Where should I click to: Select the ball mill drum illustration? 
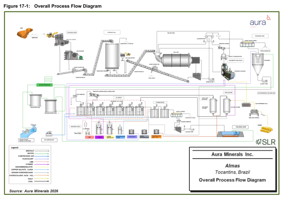[x=176, y=60]
